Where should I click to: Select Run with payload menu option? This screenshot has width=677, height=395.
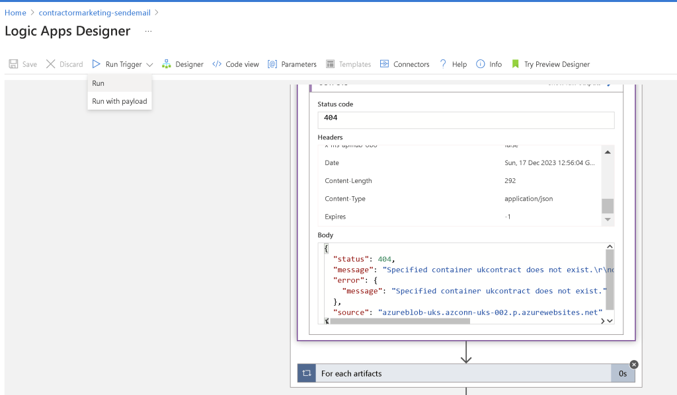(120, 101)
